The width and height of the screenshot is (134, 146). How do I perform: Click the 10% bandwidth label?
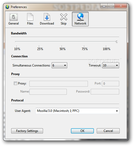point(17,49)
